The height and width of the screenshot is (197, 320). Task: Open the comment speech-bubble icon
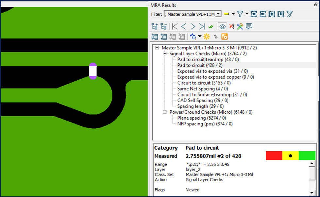click(x=249, y=26)
